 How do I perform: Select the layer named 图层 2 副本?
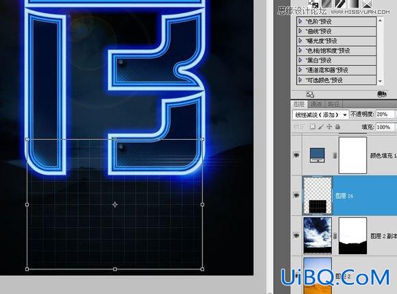[x=383, y=236]
